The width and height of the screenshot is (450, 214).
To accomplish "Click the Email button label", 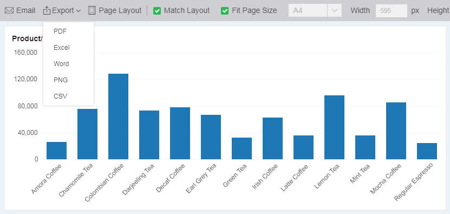I will 26,11.
